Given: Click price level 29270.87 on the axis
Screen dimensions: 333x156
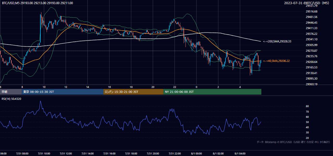Looking at the screenshot, I should point(311,51).
